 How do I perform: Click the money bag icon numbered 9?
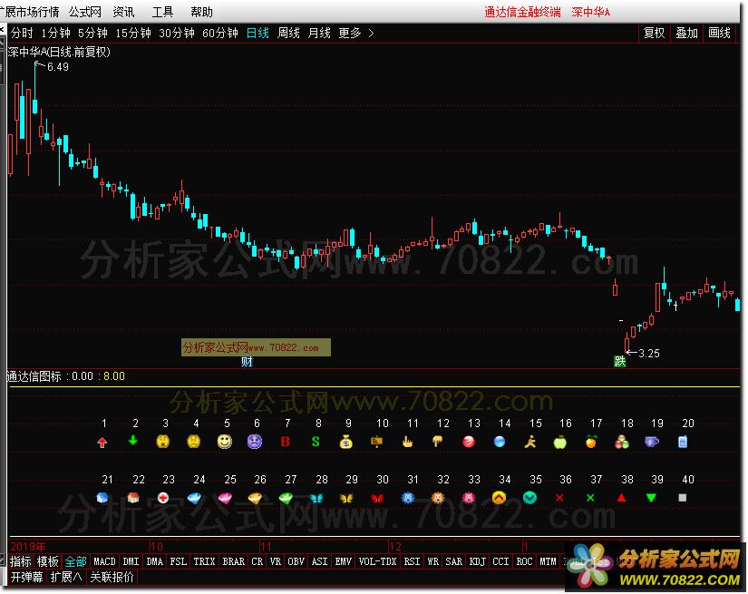[345, 442]
